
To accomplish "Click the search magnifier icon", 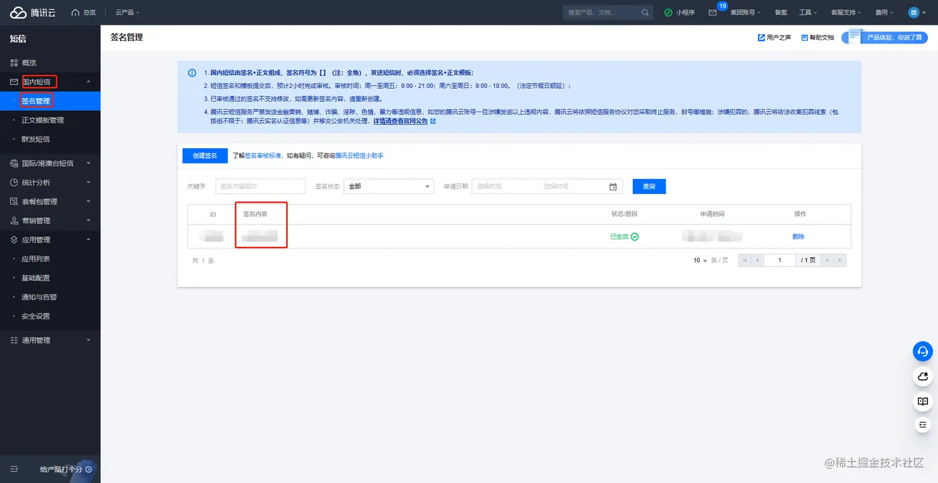I will pyautogui.click(x=645, y=12).
